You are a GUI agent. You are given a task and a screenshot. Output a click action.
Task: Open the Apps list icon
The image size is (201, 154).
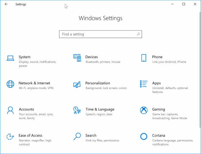[144, 84]
